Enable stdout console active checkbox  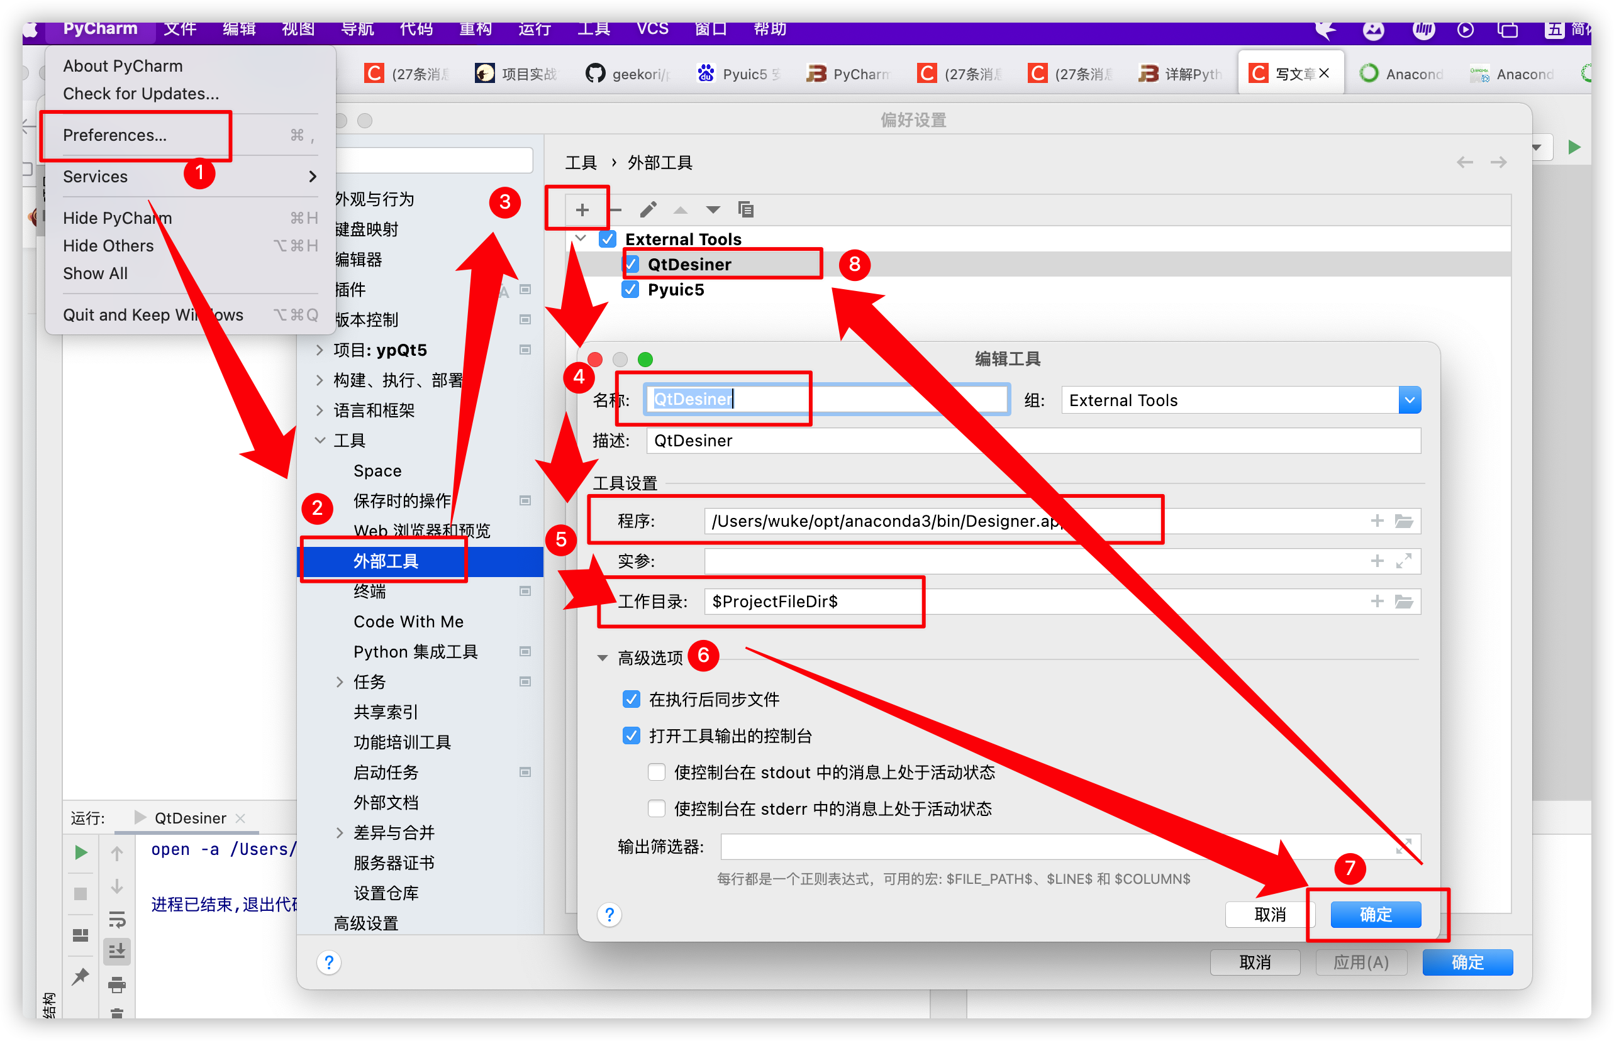[656, 772]
